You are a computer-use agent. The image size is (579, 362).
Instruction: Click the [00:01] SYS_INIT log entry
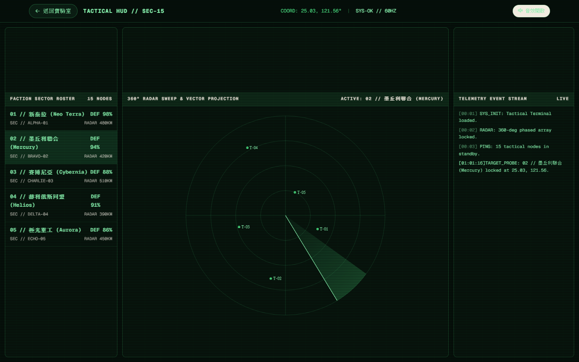[x=513, y=117]
